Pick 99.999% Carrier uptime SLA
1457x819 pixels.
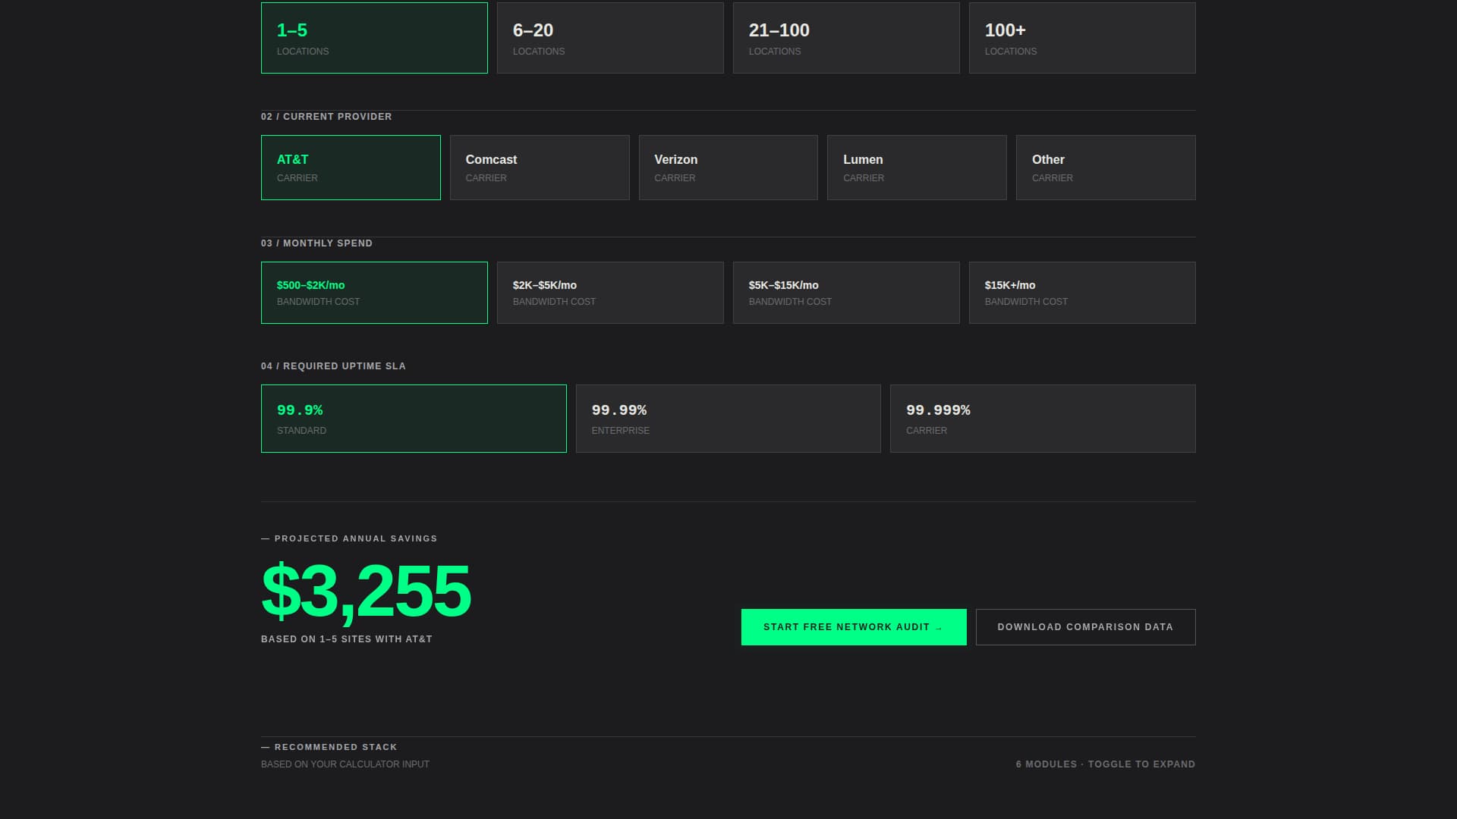click(x=1043, y=419)
